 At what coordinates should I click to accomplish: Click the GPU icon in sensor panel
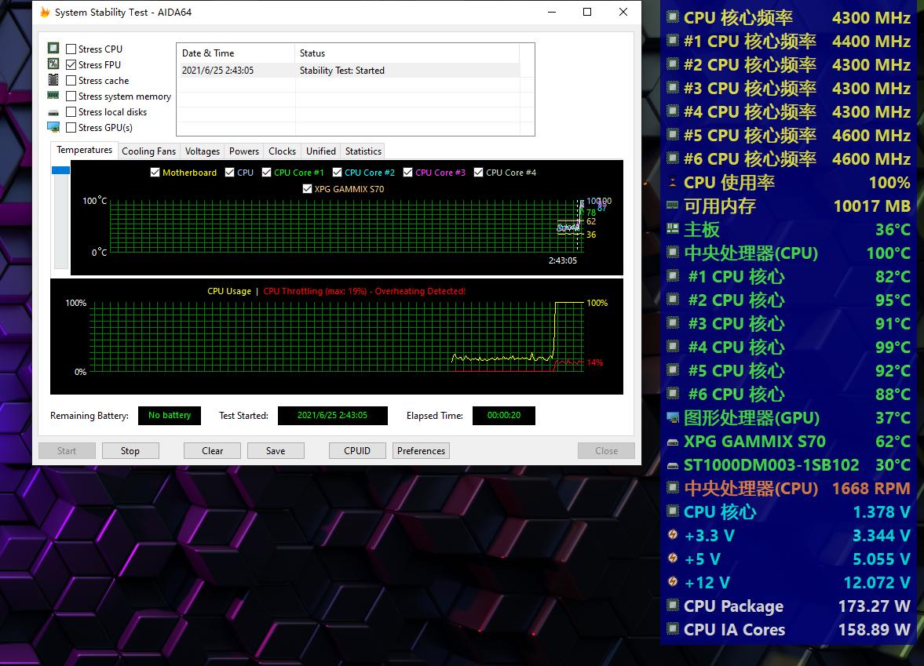pyautogui.click(x=672, y=417)
